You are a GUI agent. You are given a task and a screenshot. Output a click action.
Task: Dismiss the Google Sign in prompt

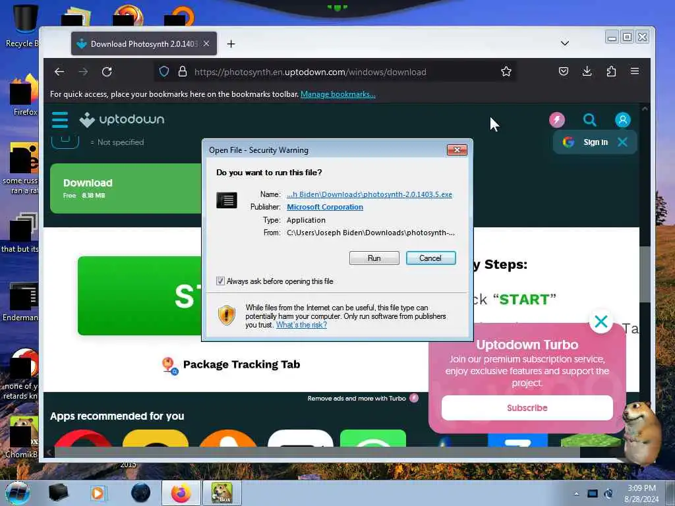click(x=622, y=142)
